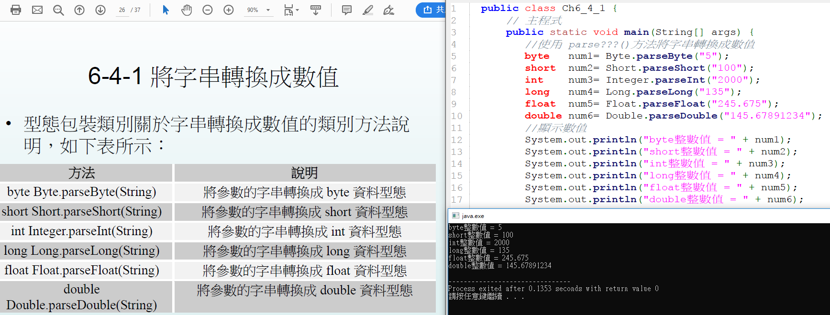Click the scrolling mode keyboard icon
The height and width of the screenshot is (315, 830).
[x=316, y=10]
